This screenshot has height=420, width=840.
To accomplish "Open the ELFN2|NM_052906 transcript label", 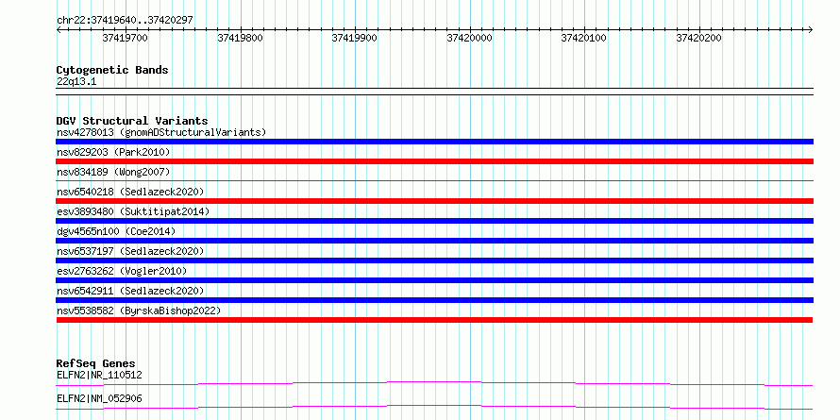I will point(99,398).
